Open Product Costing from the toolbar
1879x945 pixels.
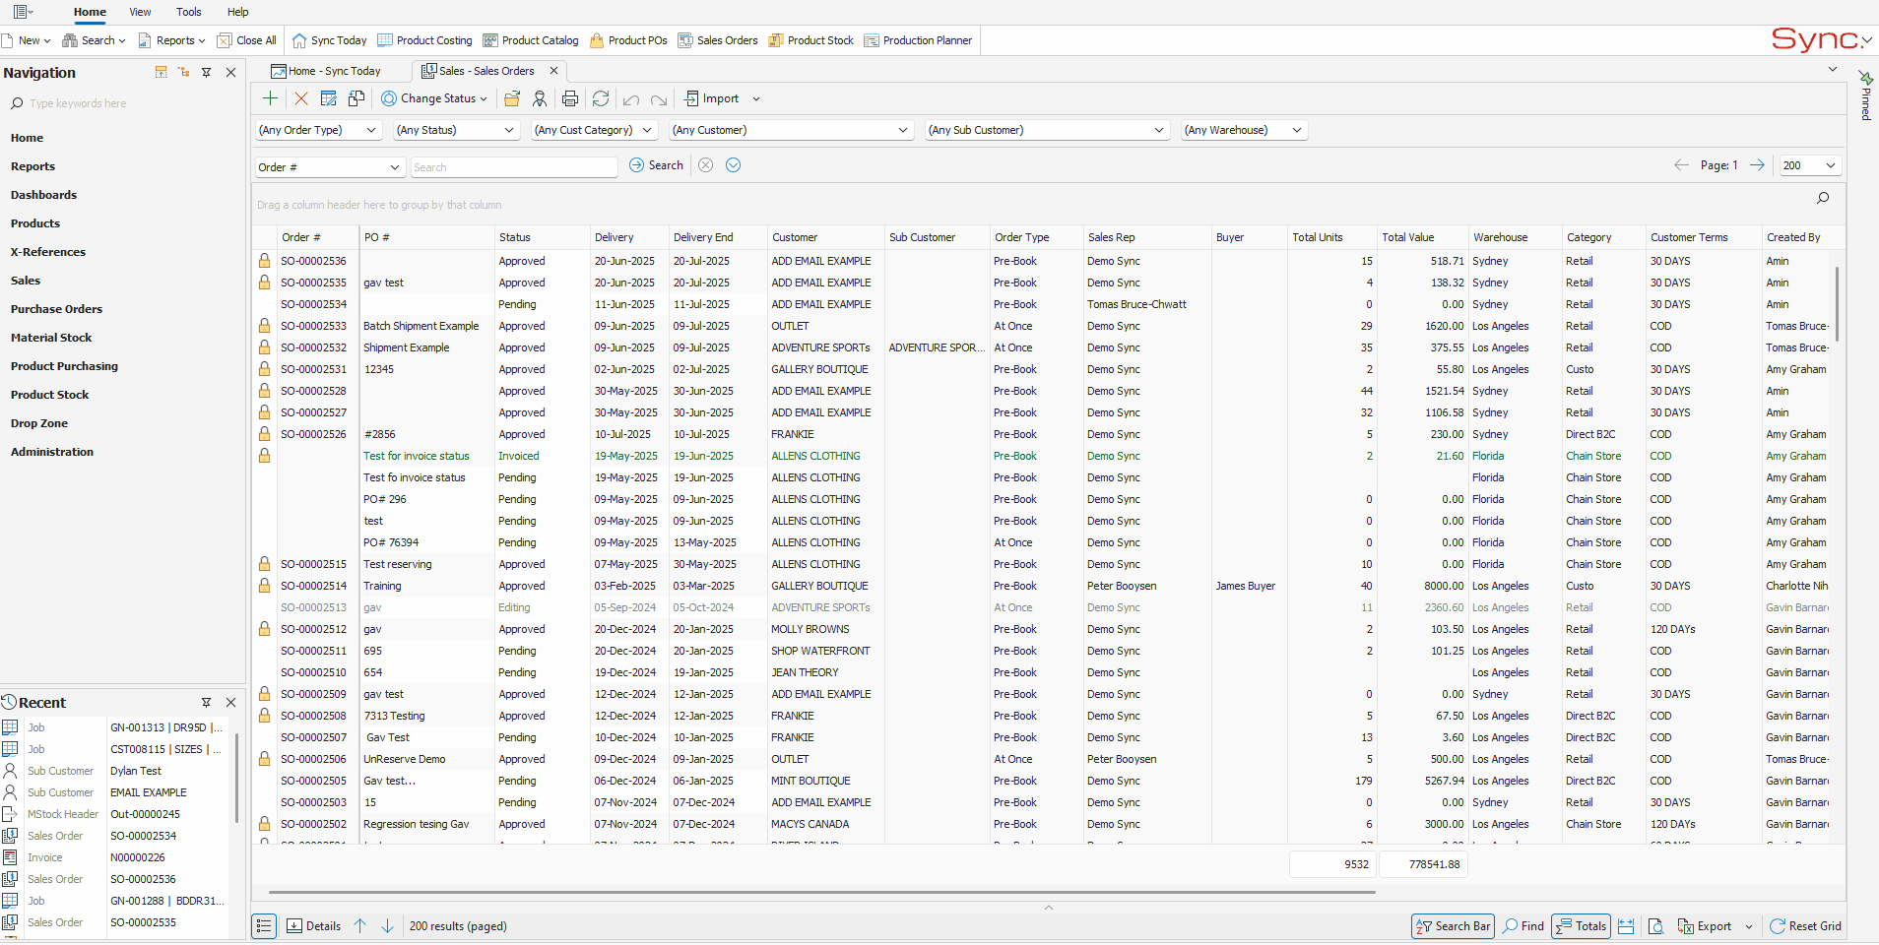(x=425, y=40)
